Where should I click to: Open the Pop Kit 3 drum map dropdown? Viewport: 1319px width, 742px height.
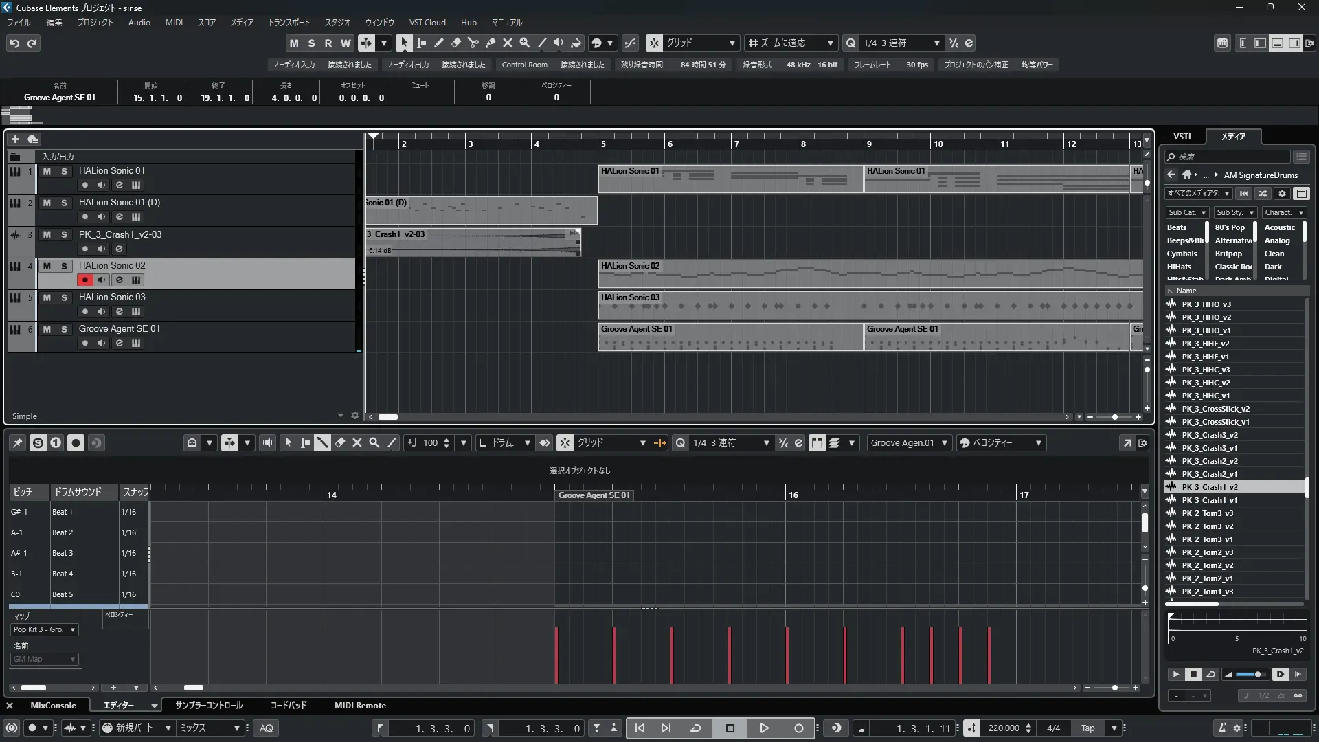(44, 629)
